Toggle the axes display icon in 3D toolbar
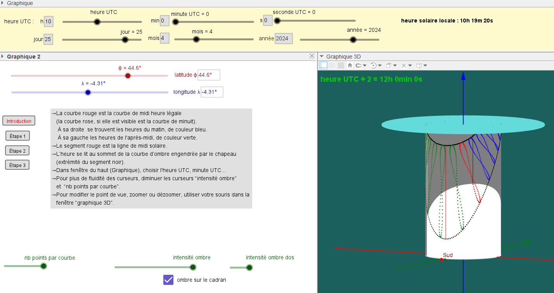 [323, 65]
